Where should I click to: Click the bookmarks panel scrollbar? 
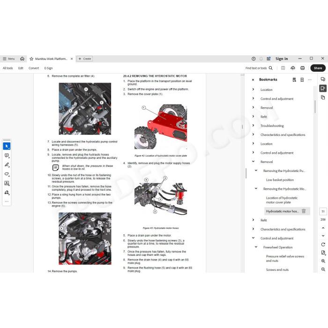tap(315, 107)
